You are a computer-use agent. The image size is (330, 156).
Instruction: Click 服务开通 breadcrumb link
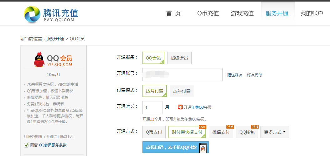pyautogui.click(x=55, y=39)
